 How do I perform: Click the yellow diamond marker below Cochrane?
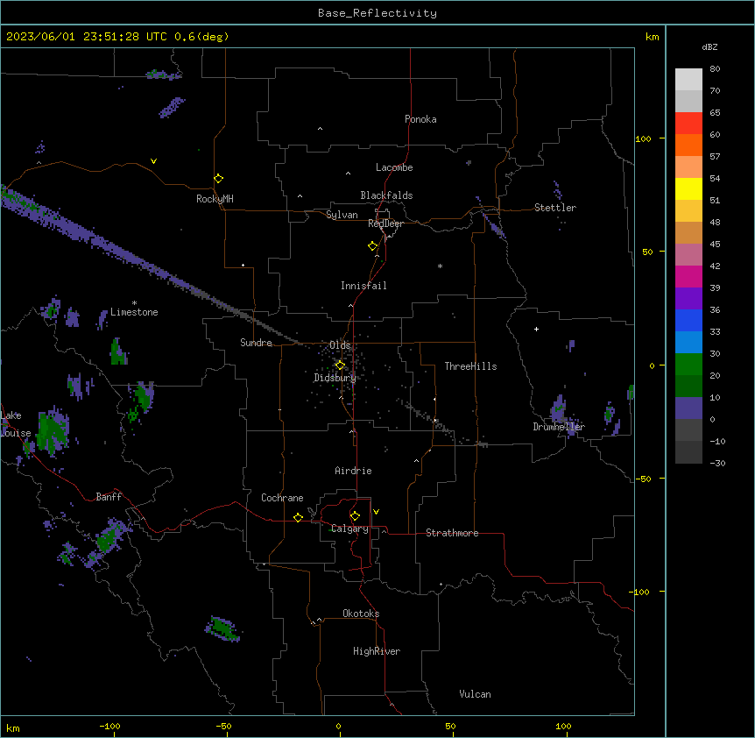pyautogui.click(x=298, y=517)
